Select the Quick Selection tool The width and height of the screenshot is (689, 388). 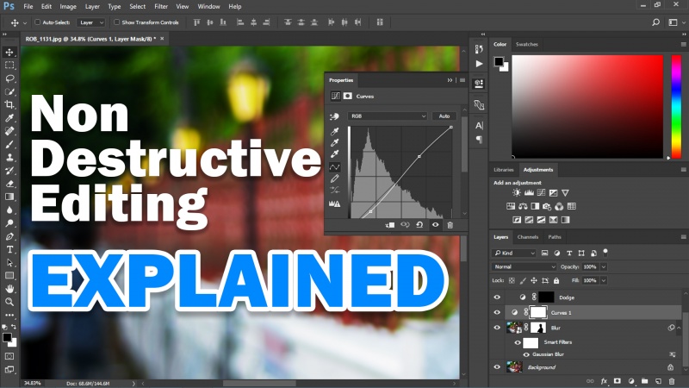click(9, 91)
